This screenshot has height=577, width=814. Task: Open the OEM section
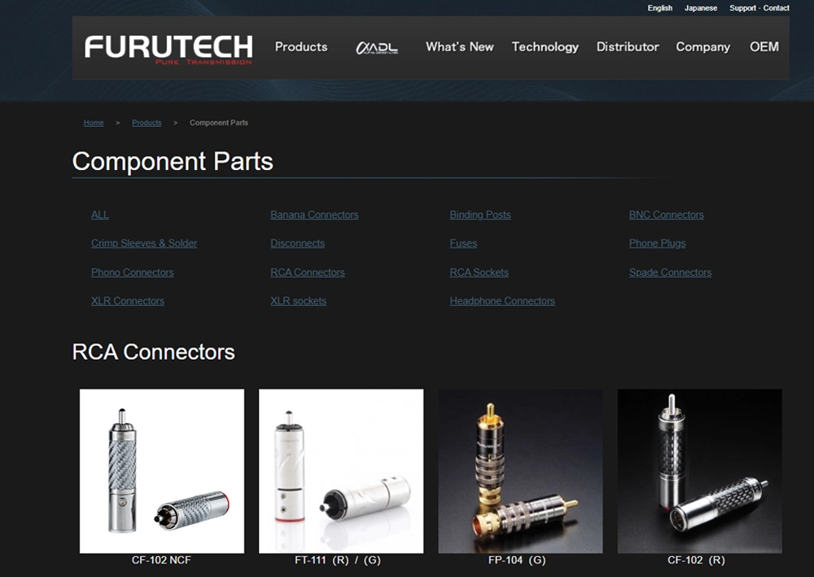point(764,46)
